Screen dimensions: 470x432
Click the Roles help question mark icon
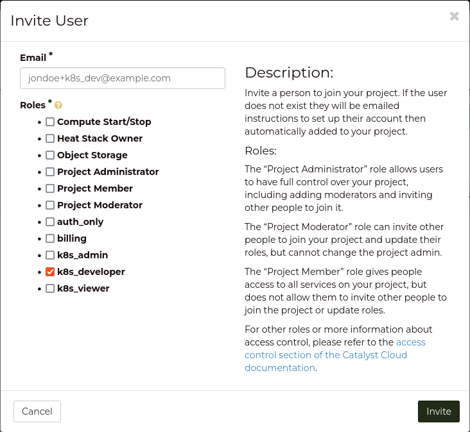coord(58,105)
